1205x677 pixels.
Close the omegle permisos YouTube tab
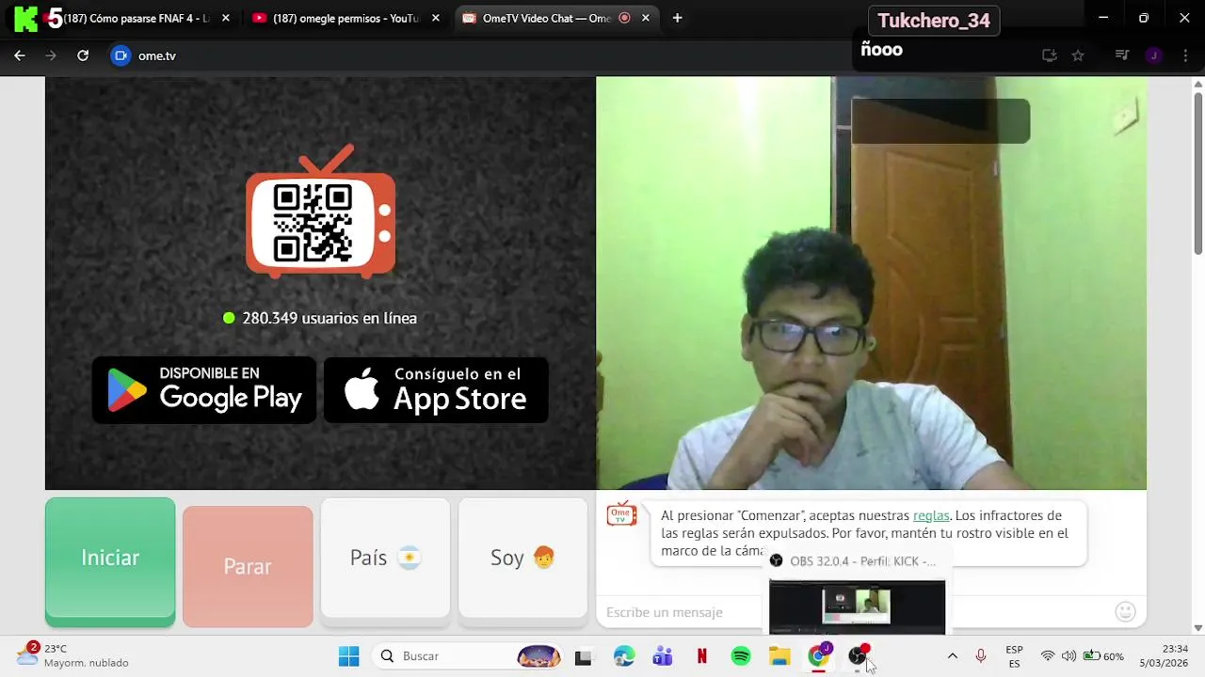[x=435, y=18]
